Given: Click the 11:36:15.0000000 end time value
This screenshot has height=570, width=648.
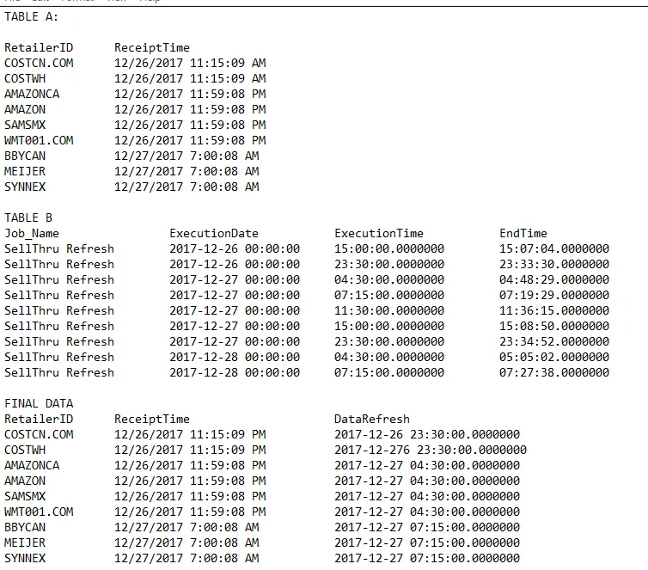Looking at the screenshot, I should pyautogui.click(x=554, y=311).
